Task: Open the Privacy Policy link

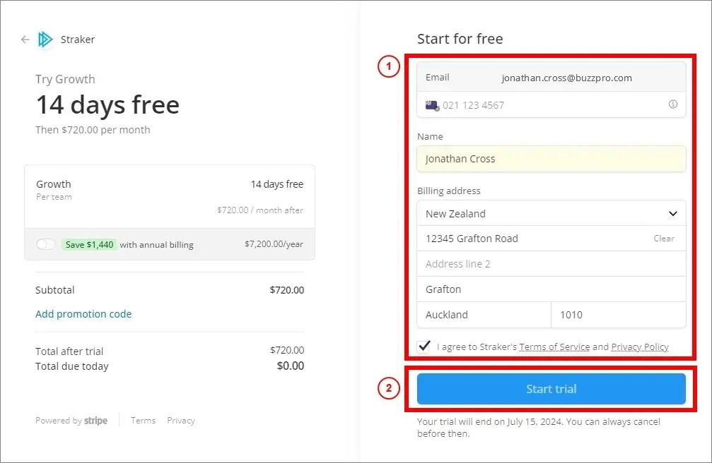Action: (x=640, y=347)
